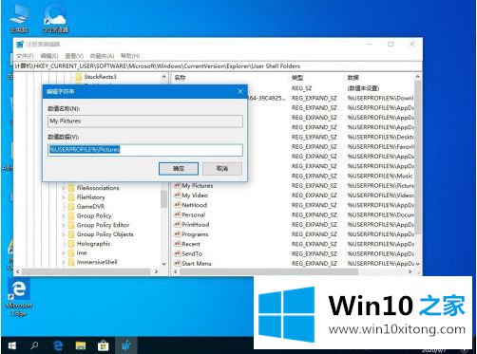Open the Help (帮助) menu
477x354 pixels.
click(130, 56)
